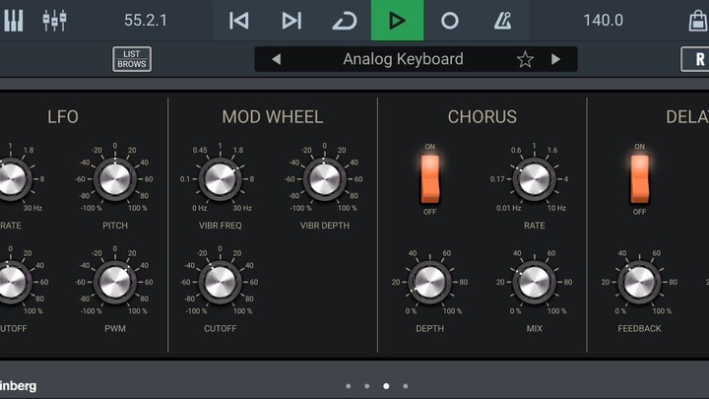Viewport: 709px width, 399px height.
Task: Open the shop bag icon
Action: 697,21
